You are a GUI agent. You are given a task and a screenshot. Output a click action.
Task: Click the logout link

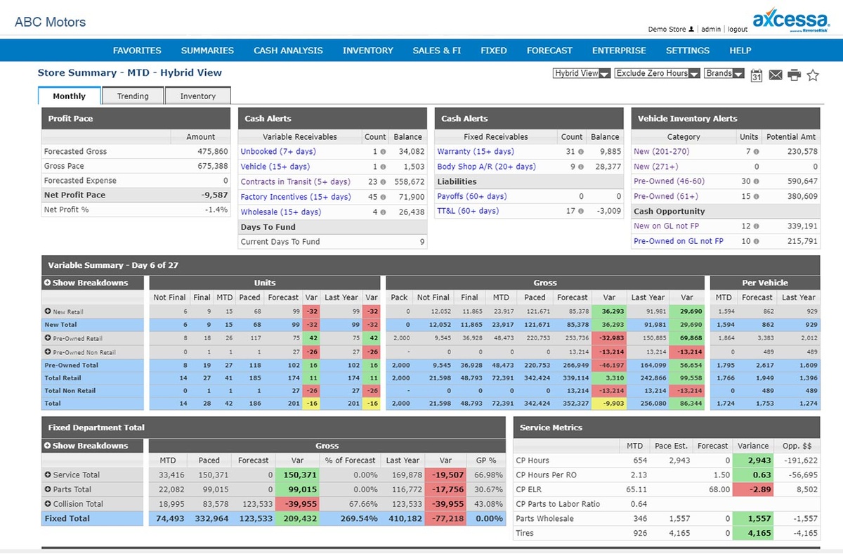coord(738,30)
